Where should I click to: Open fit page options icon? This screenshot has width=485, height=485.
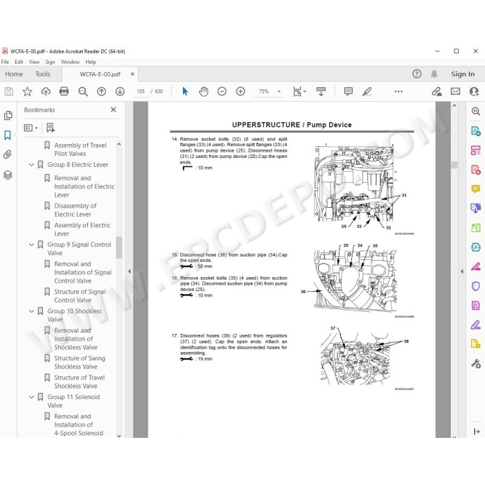pyautogui.click(x=299, y=91)
